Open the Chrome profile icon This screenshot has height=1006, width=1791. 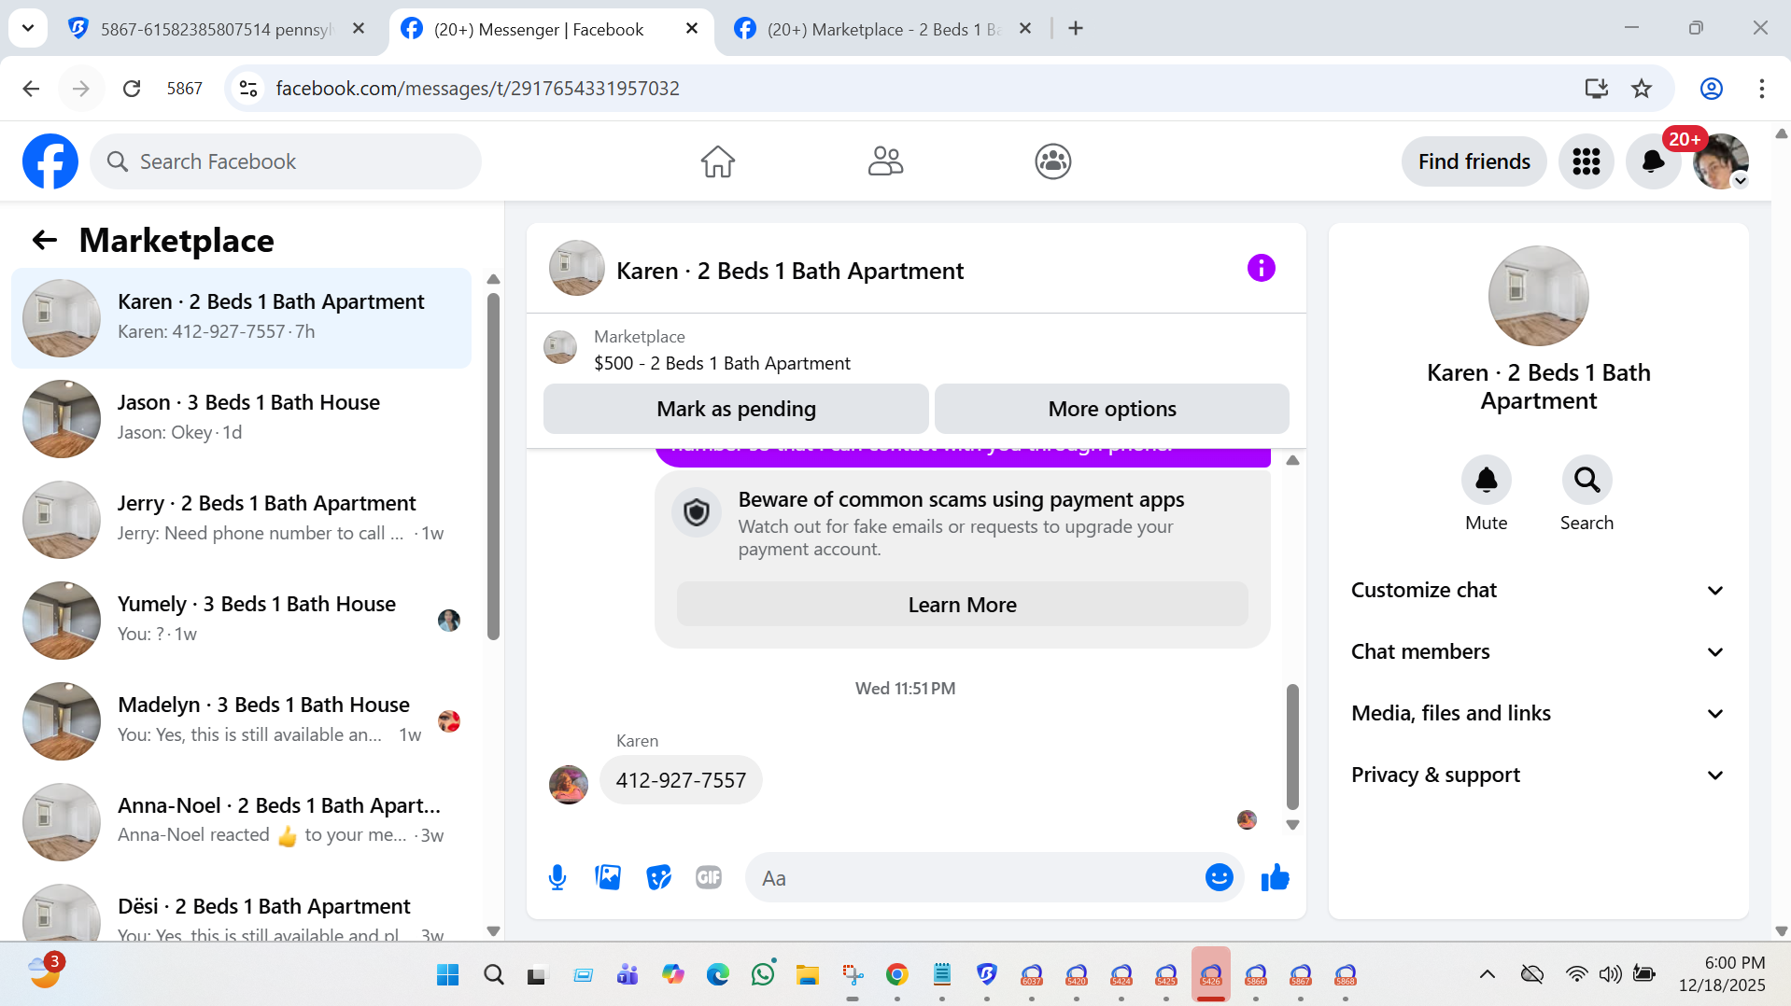click(1711, 89)
